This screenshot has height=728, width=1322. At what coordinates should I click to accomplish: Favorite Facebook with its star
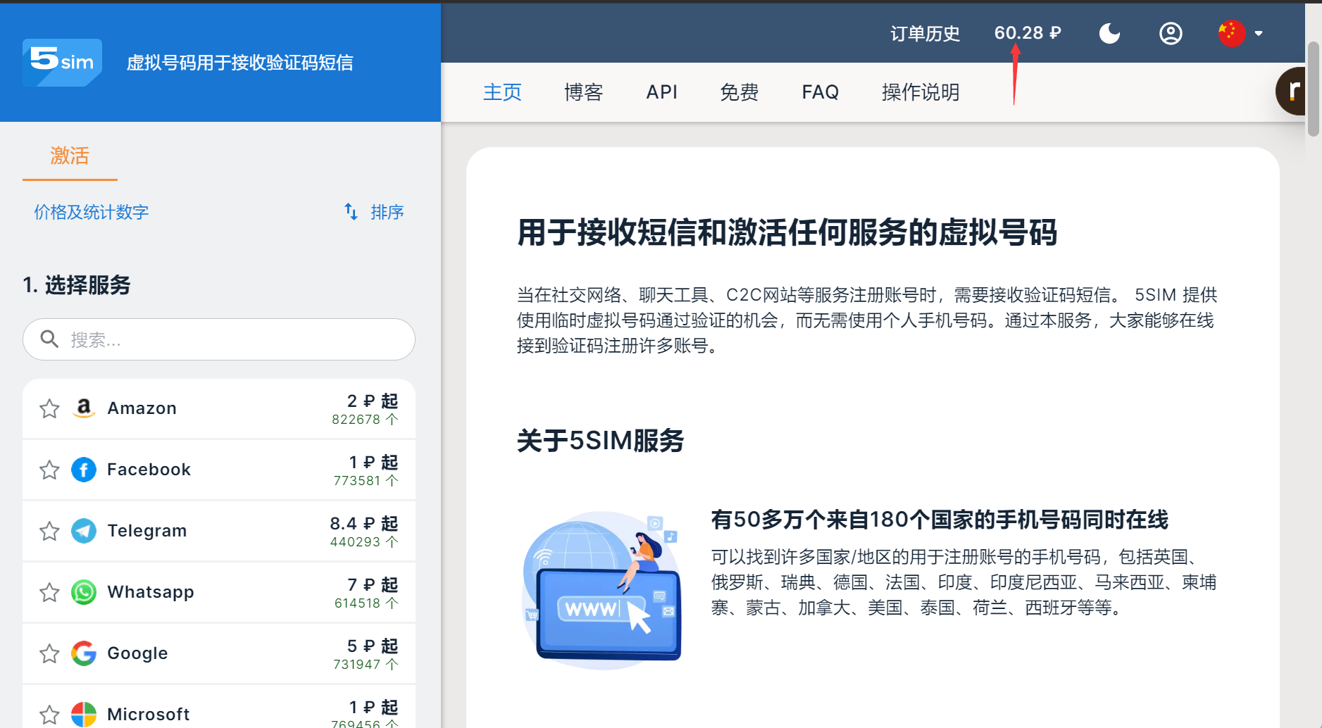[49, 470]
